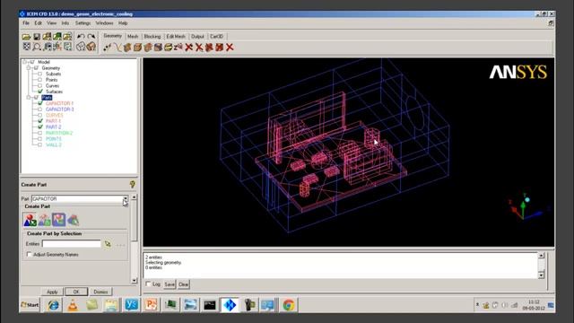
Task: Click the Create Part by Selection icon
Action: coord(30,220)
